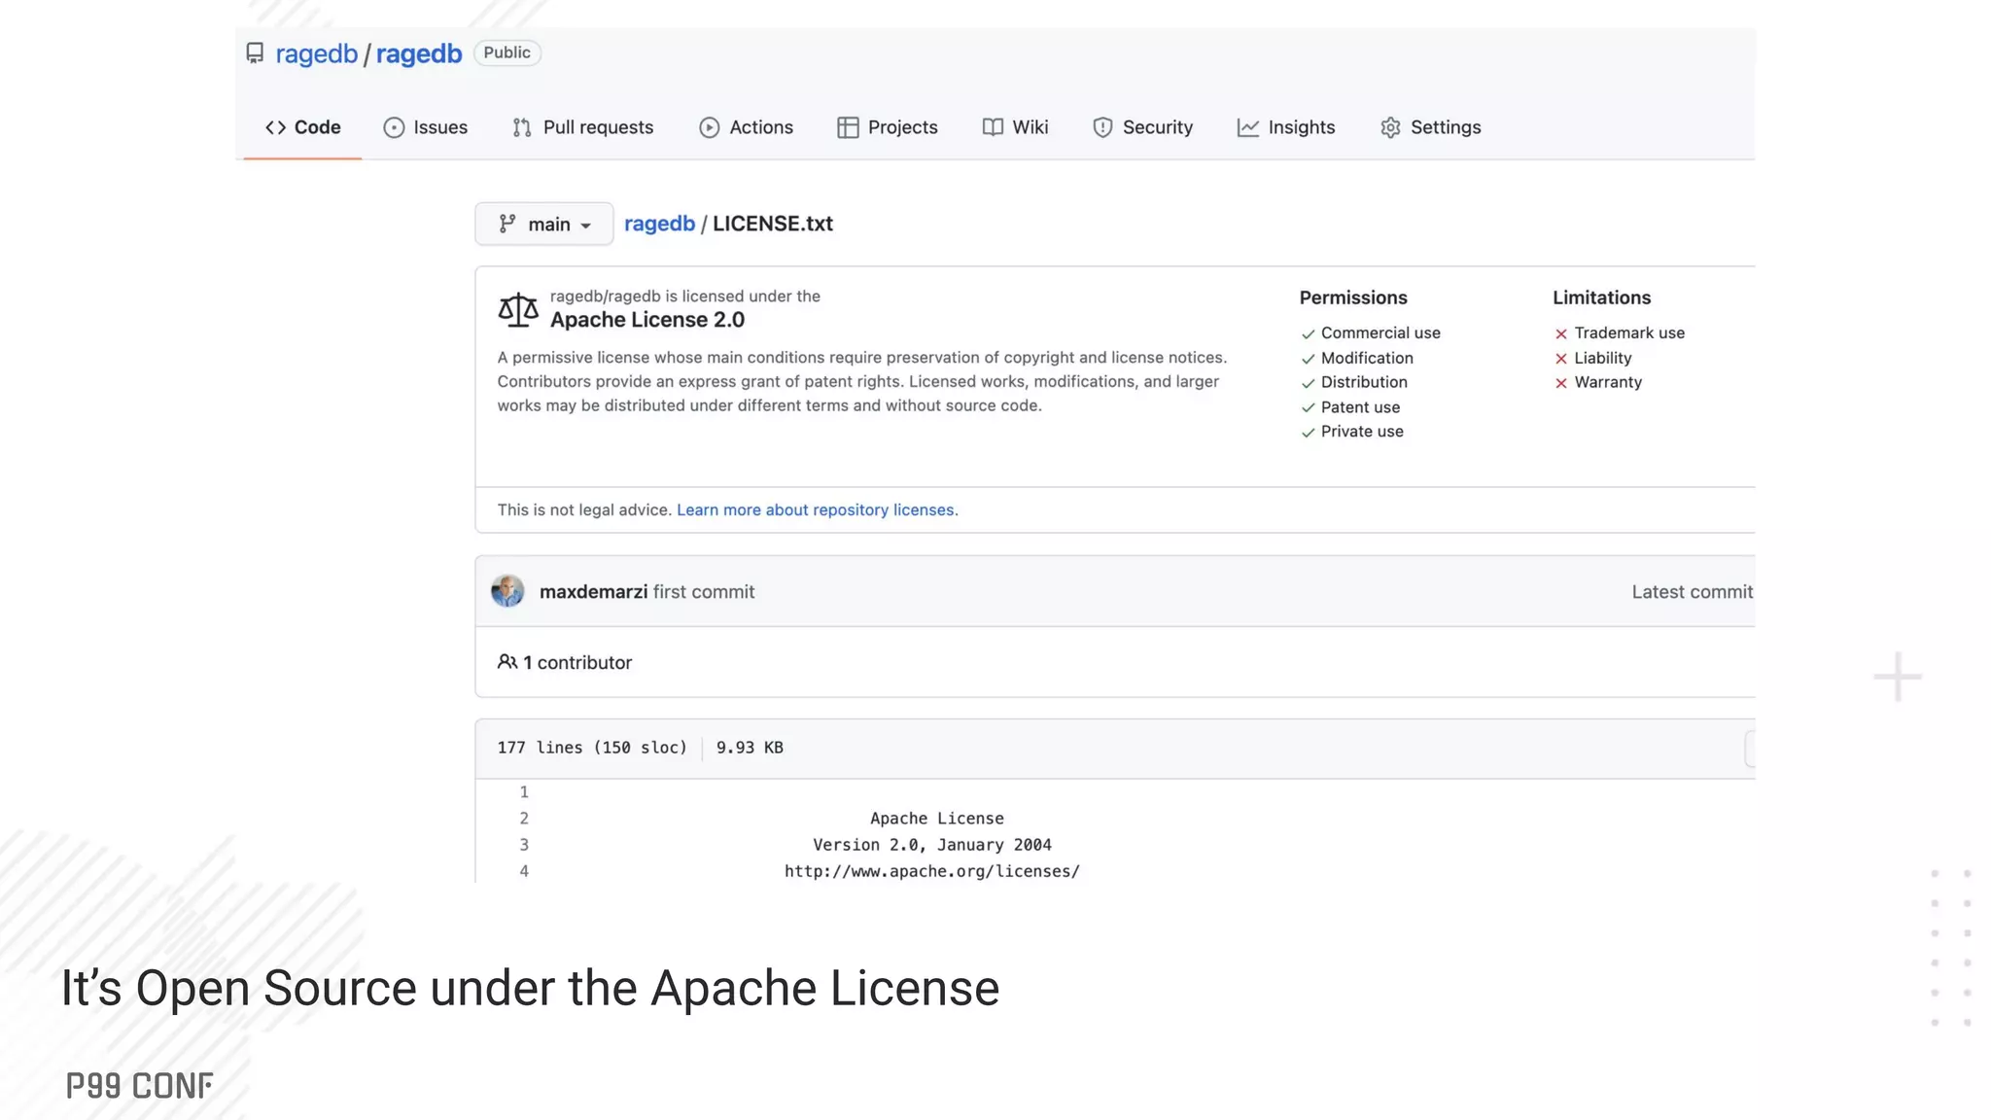
Task: Click the 1 contributor text
Action: (577, 663)
